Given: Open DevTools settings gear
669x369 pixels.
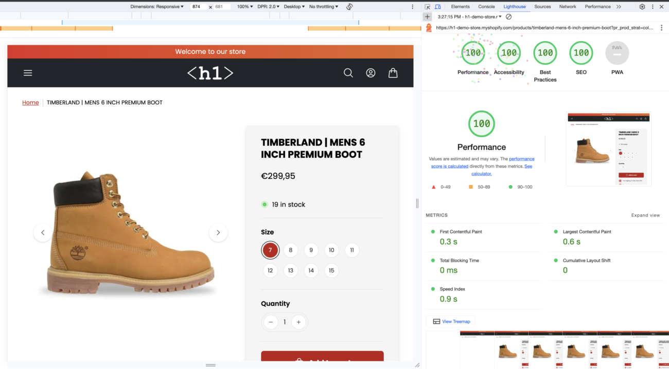Looking at the screenshot, I should coord(642,7).
